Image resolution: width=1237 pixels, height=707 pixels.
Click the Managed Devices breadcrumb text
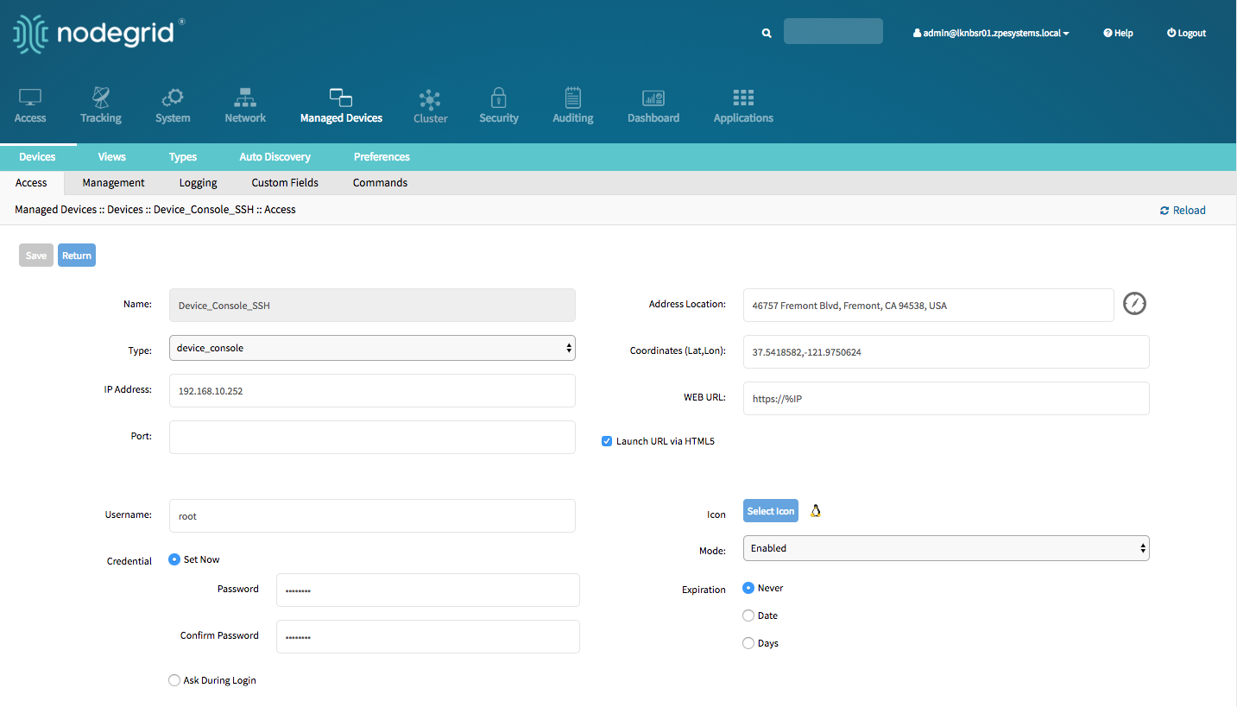coord(55,210)
